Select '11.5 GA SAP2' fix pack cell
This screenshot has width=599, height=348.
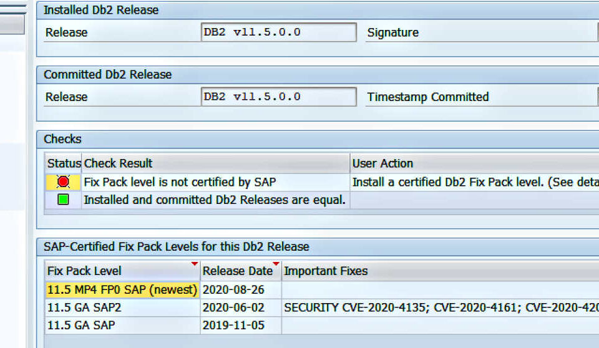click(x=122, y=307)
